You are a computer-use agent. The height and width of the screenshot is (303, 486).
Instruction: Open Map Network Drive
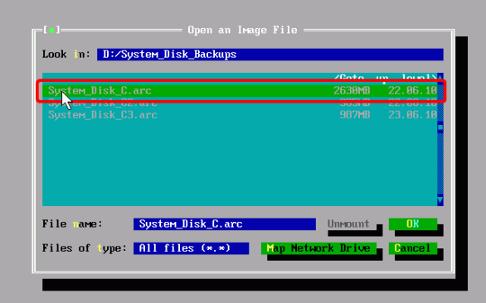click(x=318, y=248)
